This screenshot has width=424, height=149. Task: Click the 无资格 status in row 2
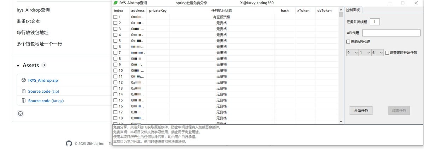(222, 23)
